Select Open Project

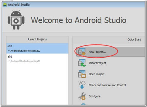[97, 74]
